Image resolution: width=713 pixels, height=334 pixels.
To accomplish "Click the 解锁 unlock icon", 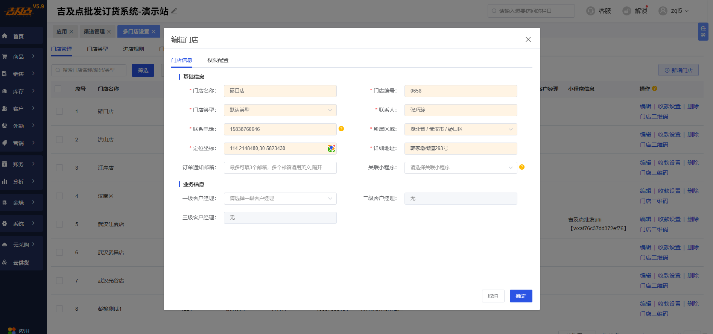I will point(627,11).
